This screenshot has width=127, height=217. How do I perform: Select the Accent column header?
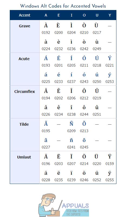(24, 15)
